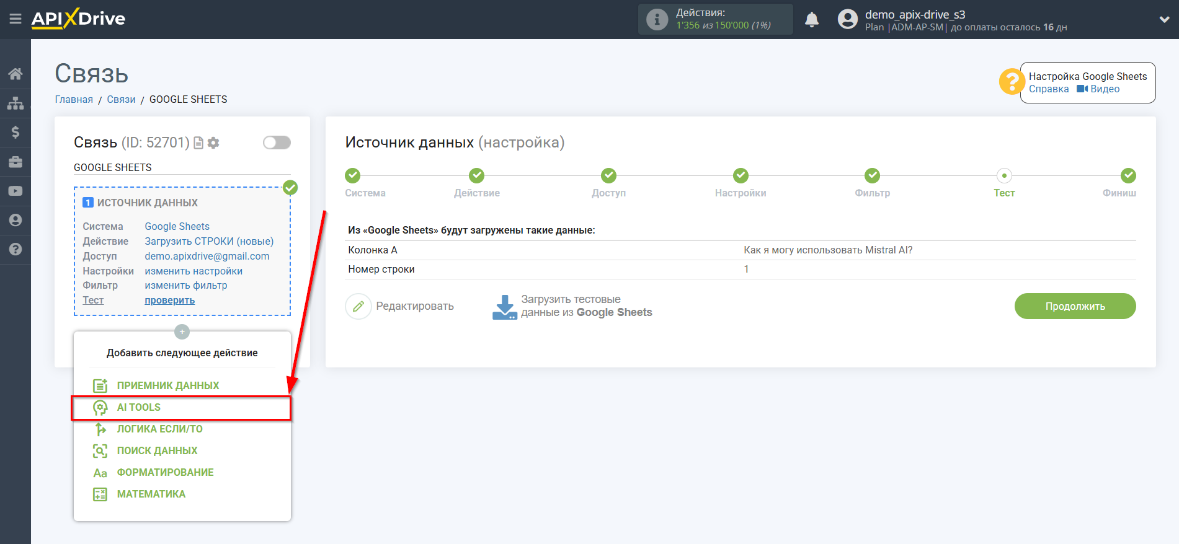The height and width of the screenshot is (544, 1179).
Task: Open the Home sidebar icon
Action: click(16, 74)
